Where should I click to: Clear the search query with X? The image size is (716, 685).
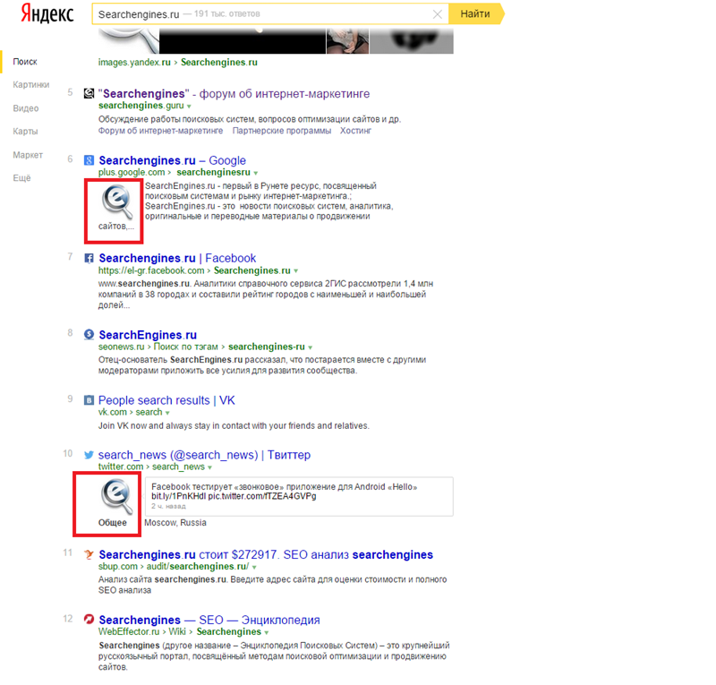437,14
